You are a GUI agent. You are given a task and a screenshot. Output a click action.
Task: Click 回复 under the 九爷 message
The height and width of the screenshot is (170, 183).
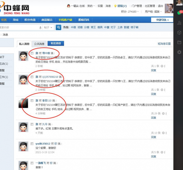pos(153,137)
